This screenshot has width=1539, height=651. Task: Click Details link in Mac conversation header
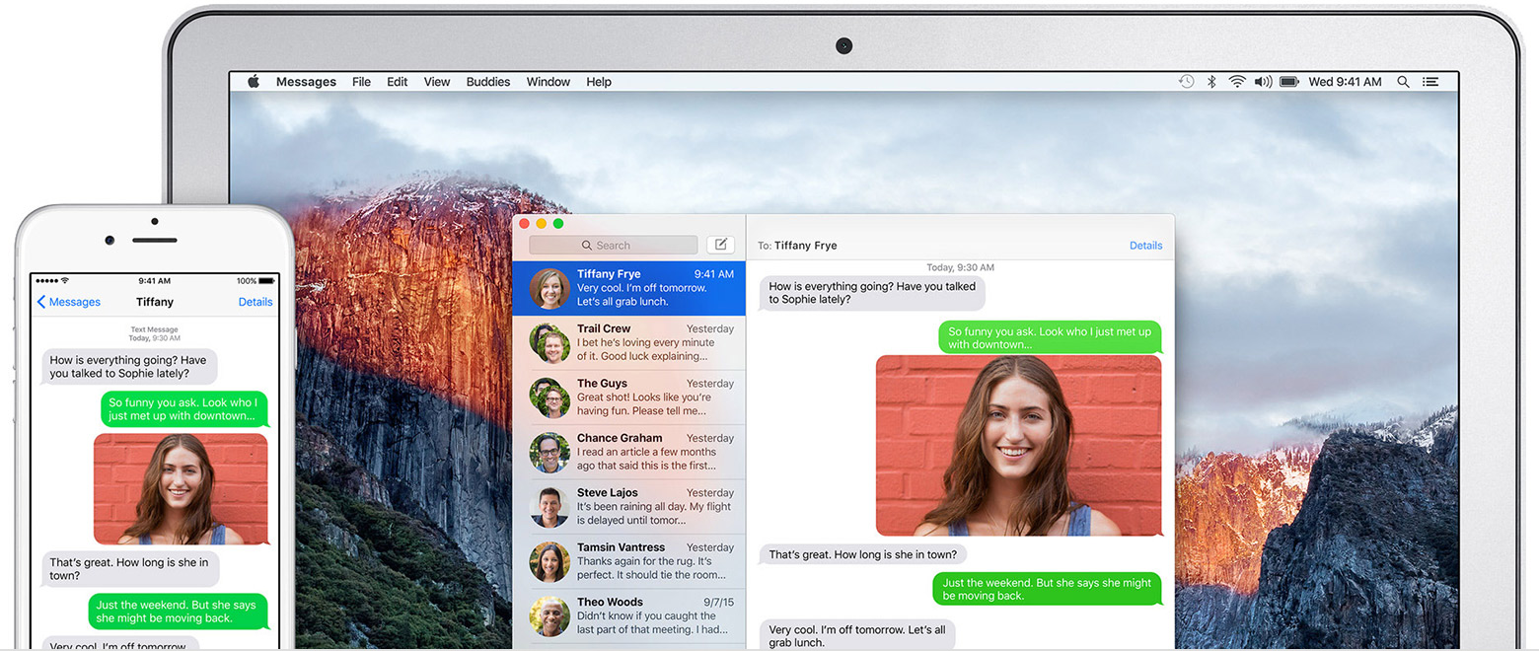point(1145,246)
